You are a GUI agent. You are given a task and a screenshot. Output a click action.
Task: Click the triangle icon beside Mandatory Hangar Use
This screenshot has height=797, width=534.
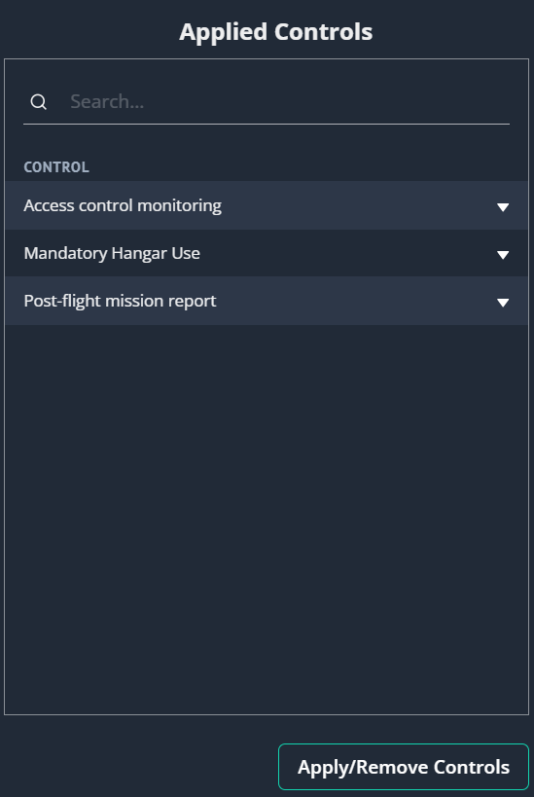tap(503, 254)
